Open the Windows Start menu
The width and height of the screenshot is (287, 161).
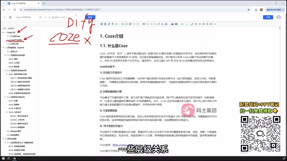click(3, 158)
